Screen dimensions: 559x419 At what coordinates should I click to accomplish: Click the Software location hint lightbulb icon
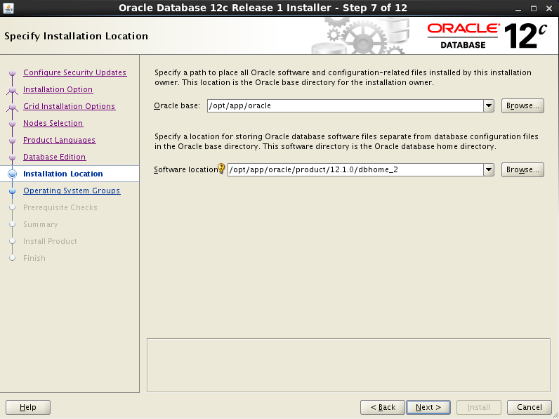tap(221, 168)
